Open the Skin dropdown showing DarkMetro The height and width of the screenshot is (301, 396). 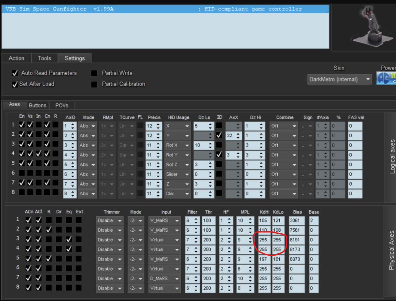click(339, 79)
